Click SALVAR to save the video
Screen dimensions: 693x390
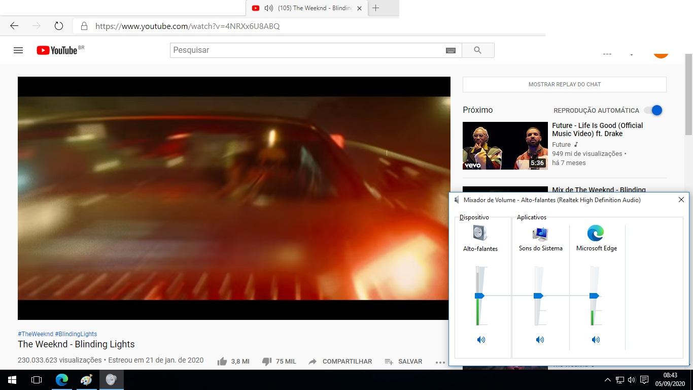pyautogui.click(x=403, y=362)
